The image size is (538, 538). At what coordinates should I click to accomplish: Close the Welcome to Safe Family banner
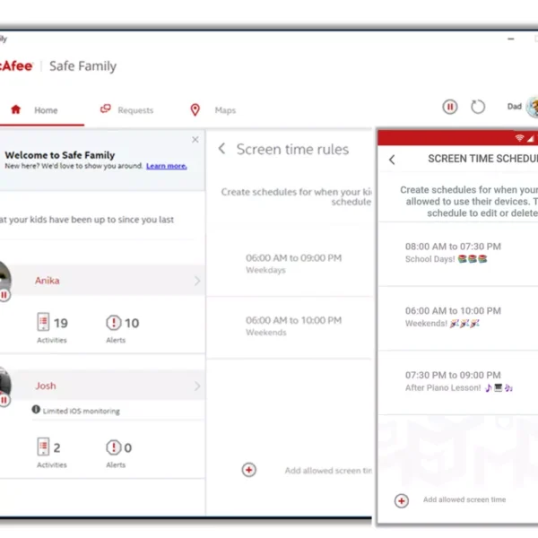coord(195,140)
